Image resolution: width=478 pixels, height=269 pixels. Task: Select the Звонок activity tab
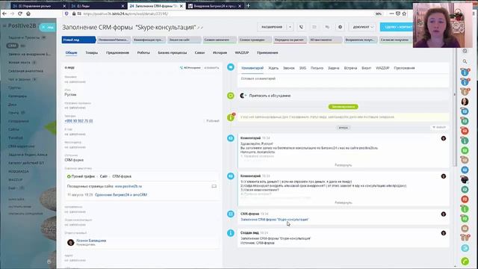click(288, 68)
